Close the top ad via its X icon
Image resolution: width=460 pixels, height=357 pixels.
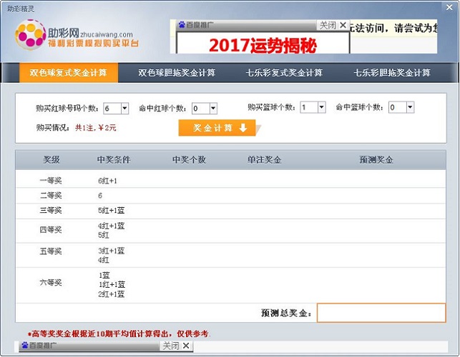[343, 25]
